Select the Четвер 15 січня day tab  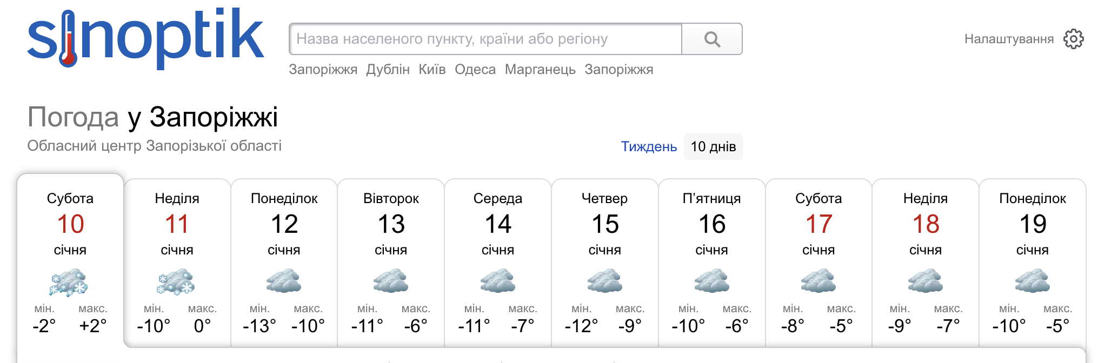tap(605, 224)
